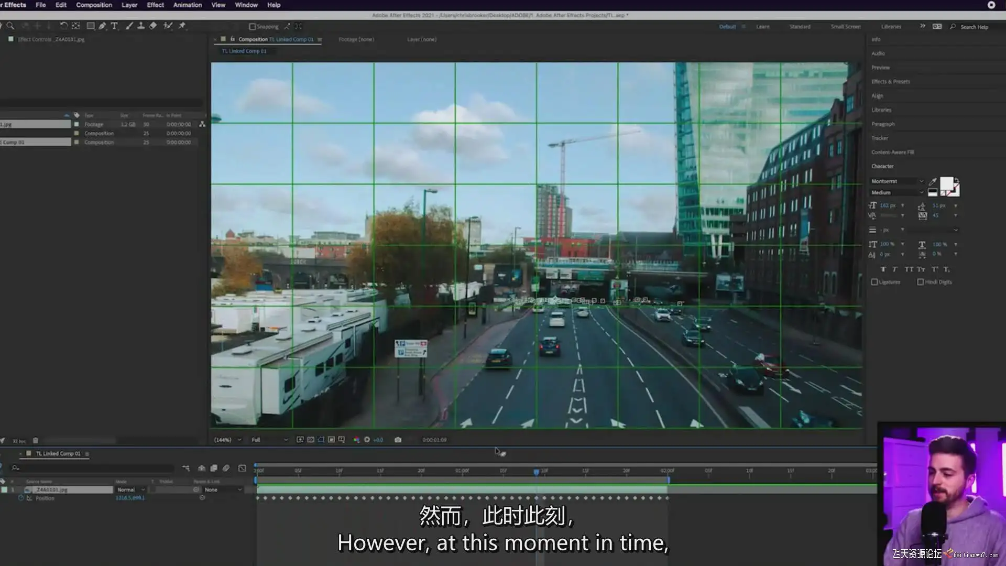Enable the Snapping checkbox
This screenshot has height=566, width=1006.
pos(253,27)
